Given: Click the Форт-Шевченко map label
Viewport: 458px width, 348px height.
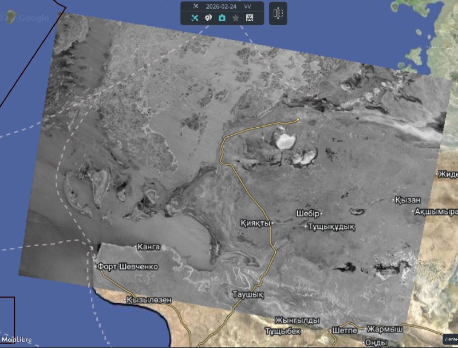Looking at the screenshot, I should click(x=128, y=267).
